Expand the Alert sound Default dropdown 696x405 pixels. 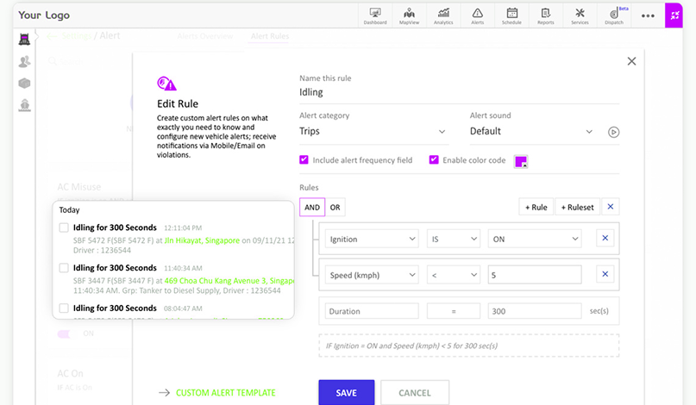[531, 132]
